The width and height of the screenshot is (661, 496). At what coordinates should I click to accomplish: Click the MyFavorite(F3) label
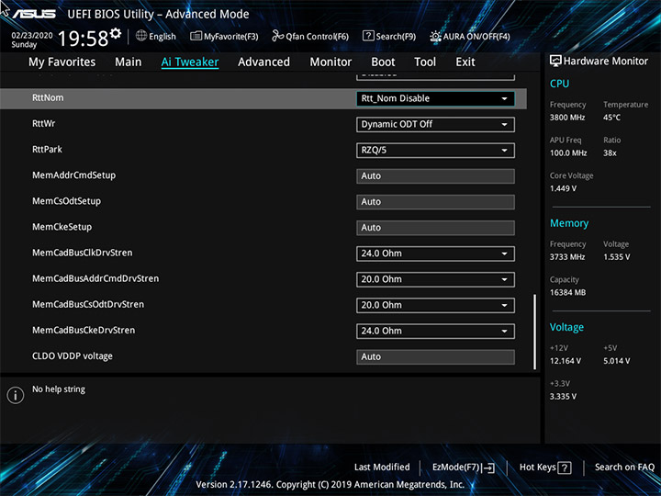point(231,36)
